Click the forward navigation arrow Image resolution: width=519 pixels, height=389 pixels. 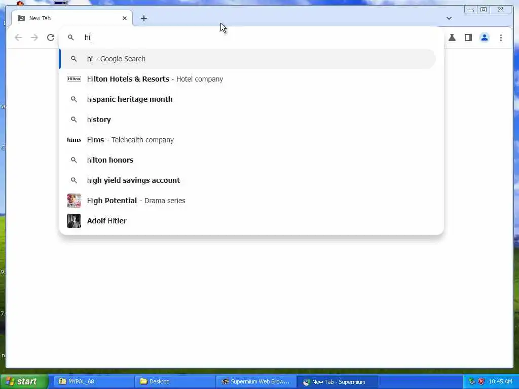click(34, 37)
